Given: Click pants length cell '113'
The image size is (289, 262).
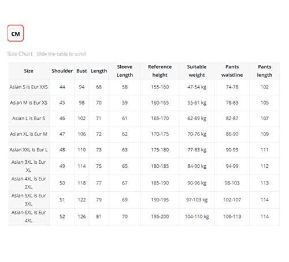Looking at the screenshot, I should tap(265, 183).
